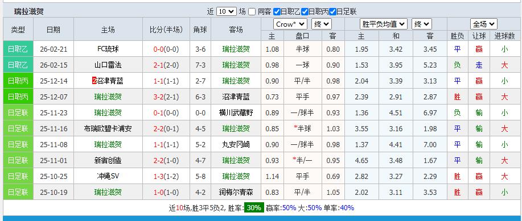Viewport: 522px width, 221px height.
Task: Click the 走 handicap result on 26-02-15
Action: [x=479, y=65]
